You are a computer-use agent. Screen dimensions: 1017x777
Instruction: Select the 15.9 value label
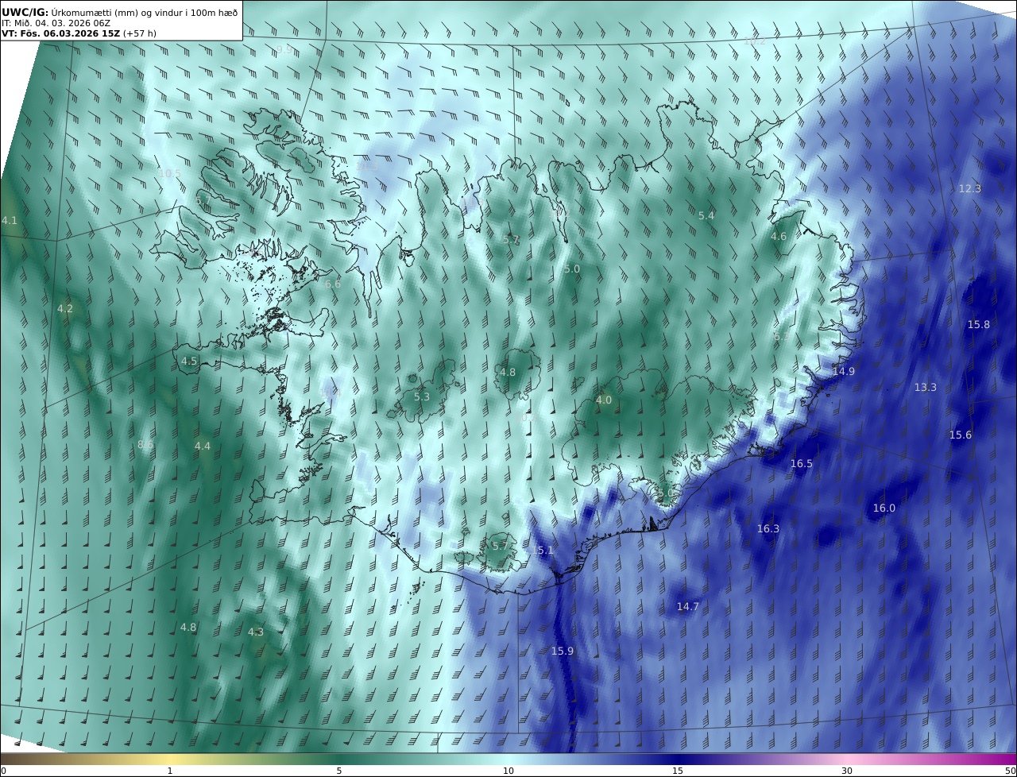pos(562,651)
